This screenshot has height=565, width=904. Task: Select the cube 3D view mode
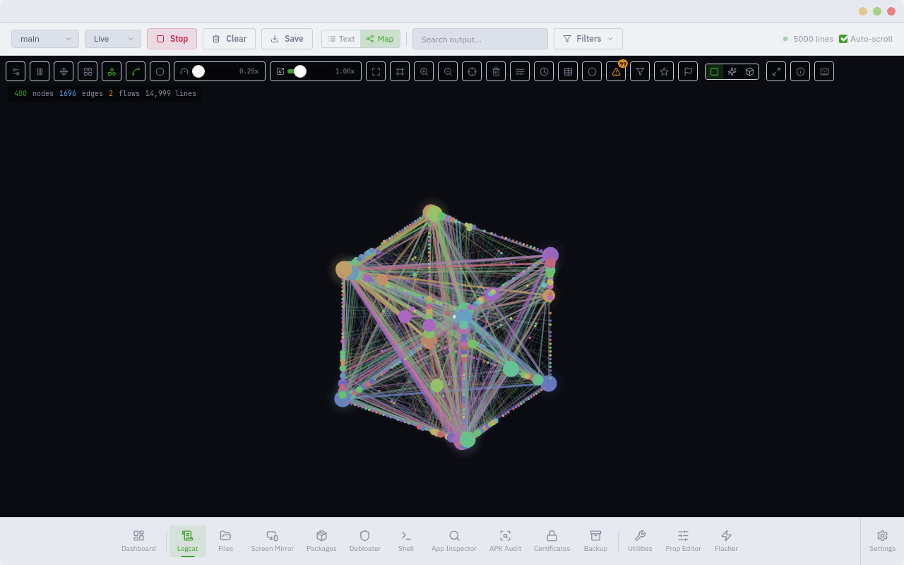tap(749, 71)
